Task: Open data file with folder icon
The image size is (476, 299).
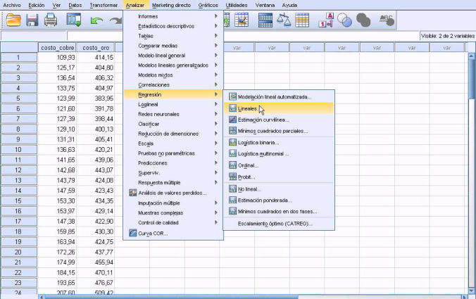Action: coord(13,20)
